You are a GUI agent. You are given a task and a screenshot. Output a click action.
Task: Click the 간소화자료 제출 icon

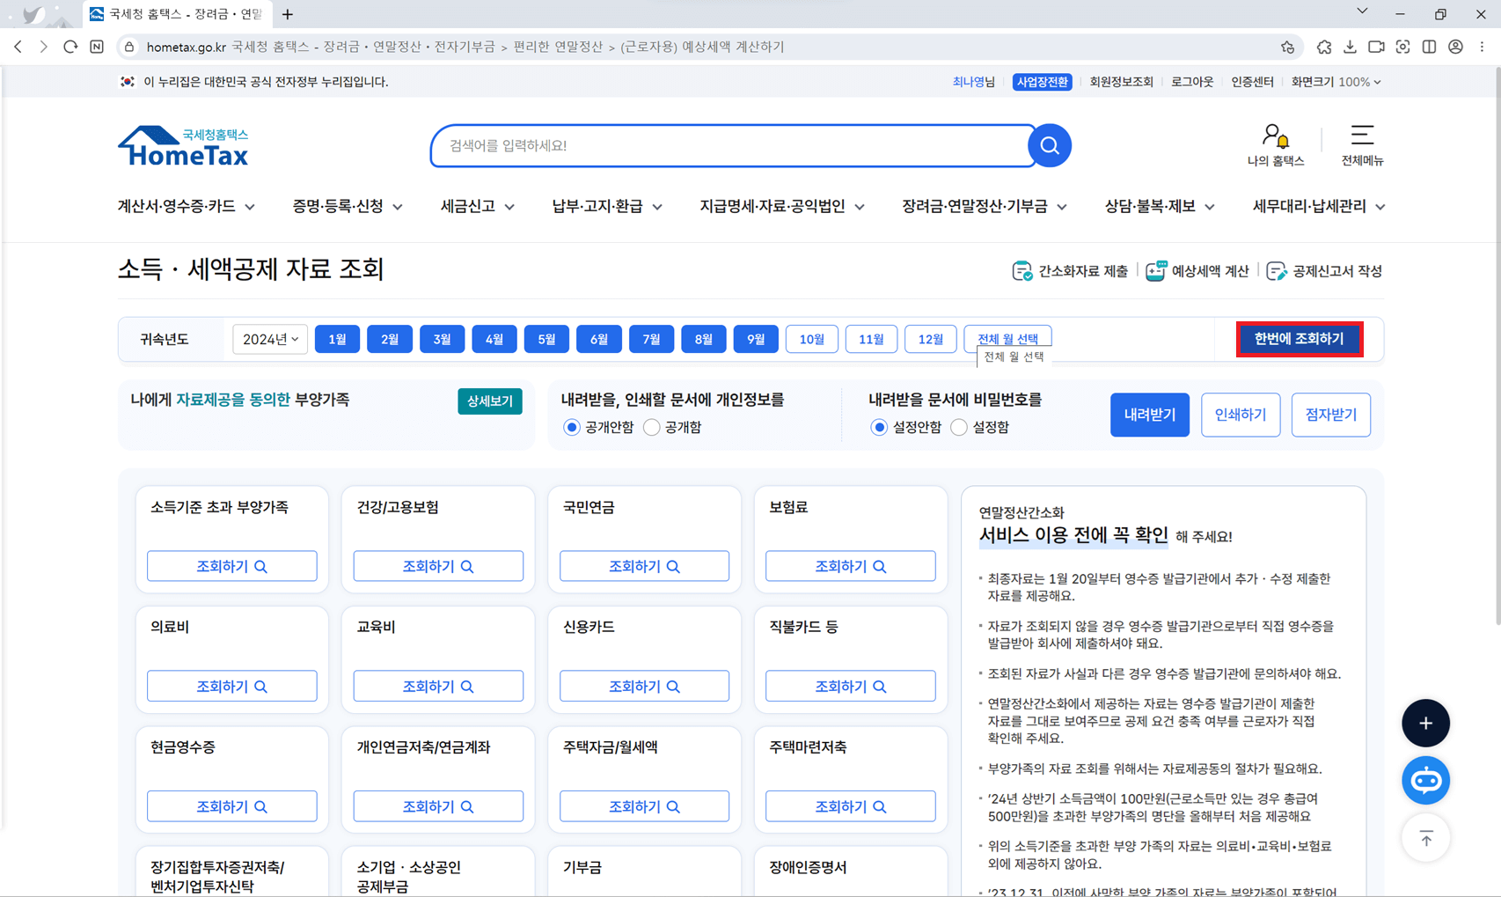pyautogui.click(x=1022, y=270)
